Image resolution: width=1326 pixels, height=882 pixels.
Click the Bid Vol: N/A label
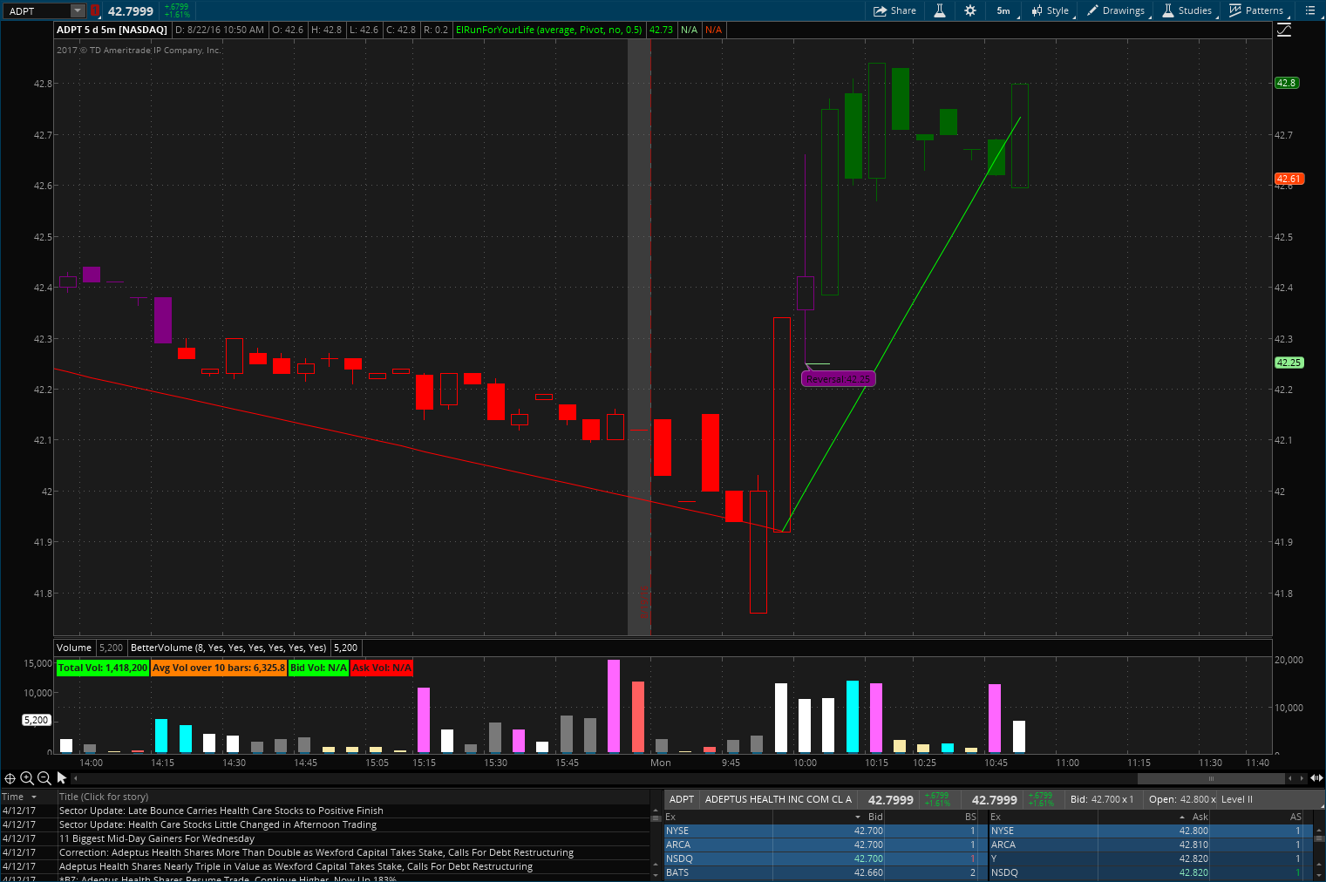tap(318, 668)
